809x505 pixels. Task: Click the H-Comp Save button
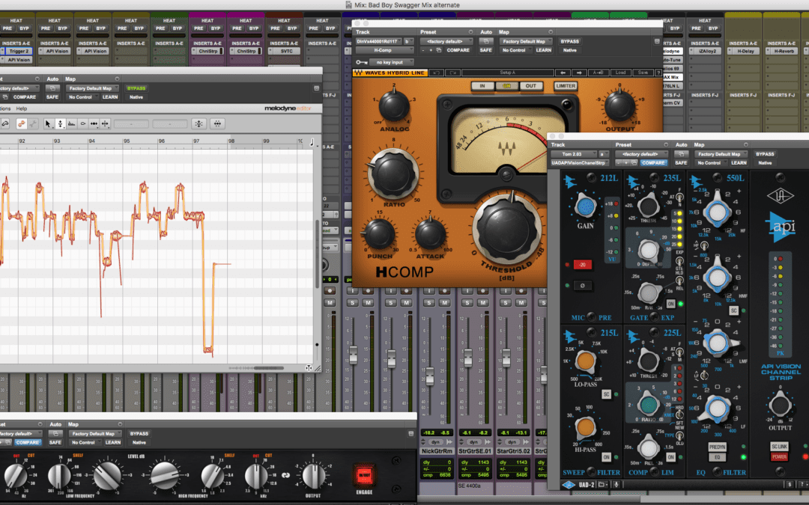tap(643, 73)
